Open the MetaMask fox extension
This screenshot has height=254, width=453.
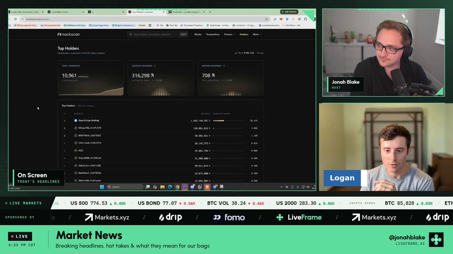tap(280, 19)
